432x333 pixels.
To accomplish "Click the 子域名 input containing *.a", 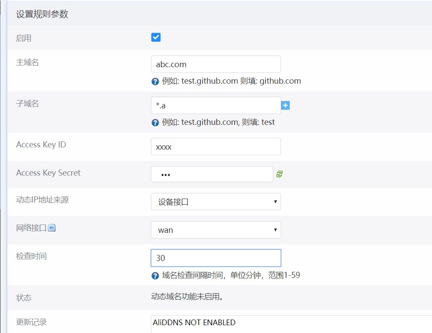I will (x=216, y=105).
